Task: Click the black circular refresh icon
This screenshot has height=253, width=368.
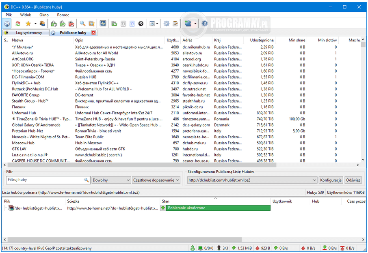Action: tap(141, 24)
